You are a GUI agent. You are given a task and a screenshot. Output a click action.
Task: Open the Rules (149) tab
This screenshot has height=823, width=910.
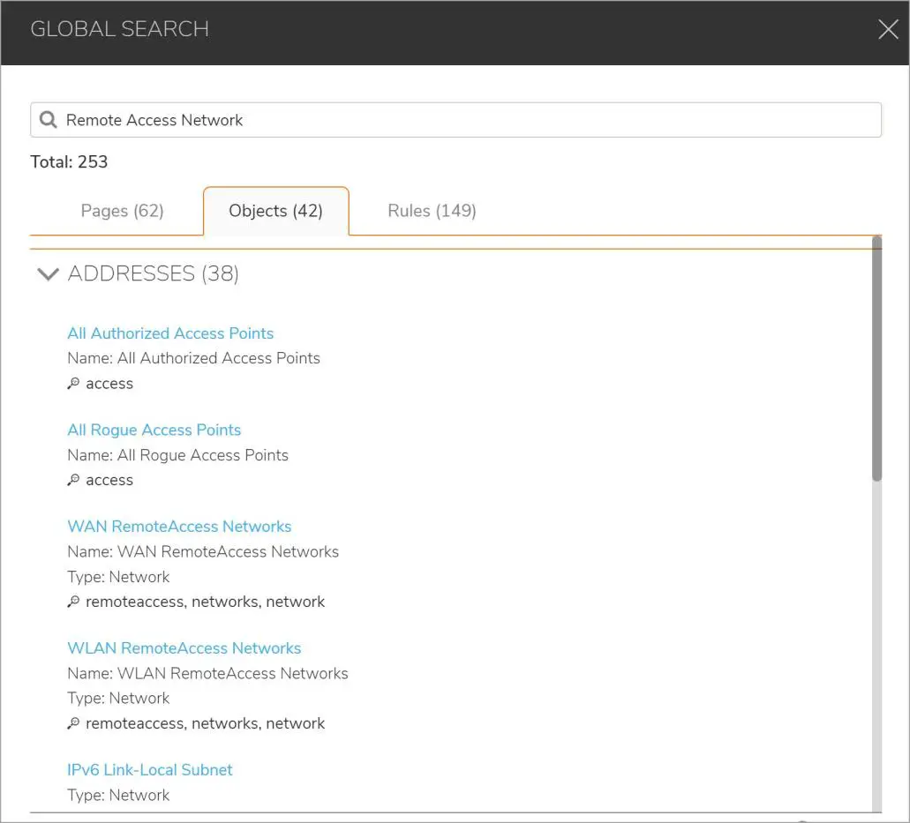point(432,211)
